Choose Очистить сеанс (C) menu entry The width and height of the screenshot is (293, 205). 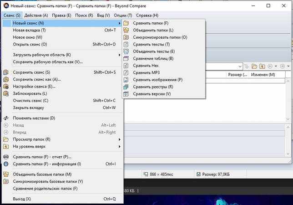(x=63, y=101)
